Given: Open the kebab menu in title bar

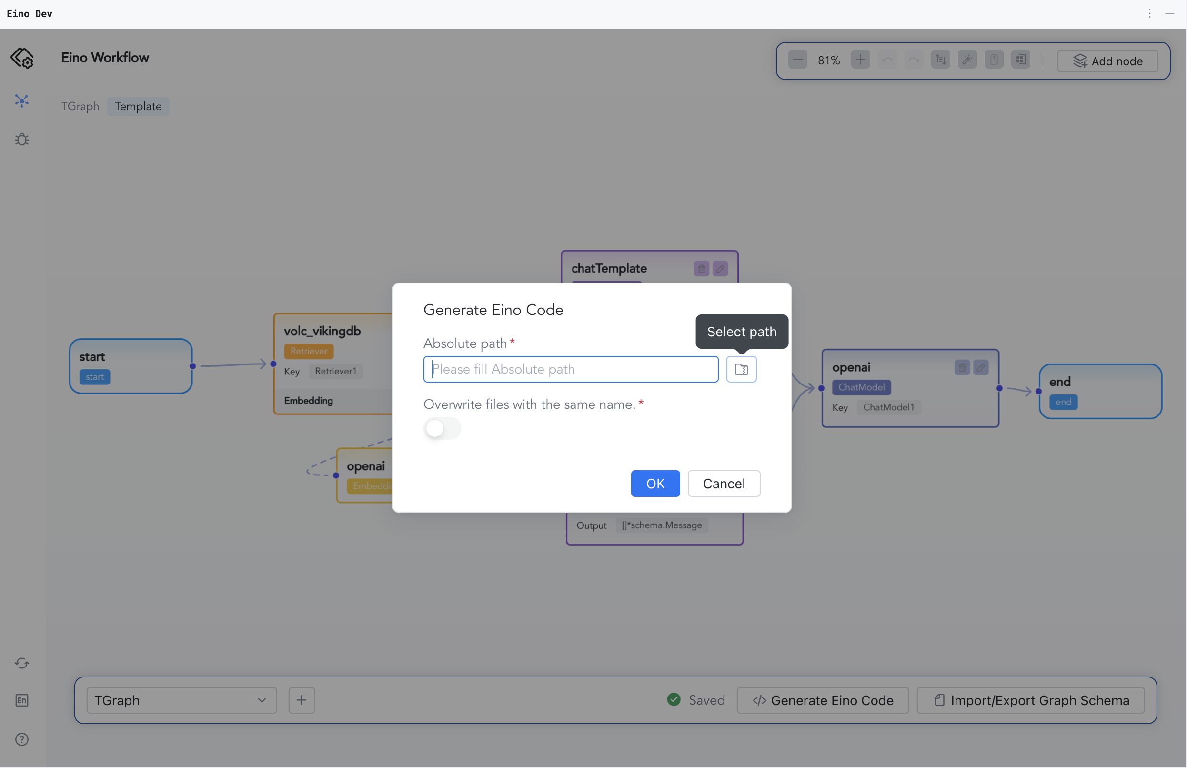Looking at the screenshot, I should (x=1150, y=13).
